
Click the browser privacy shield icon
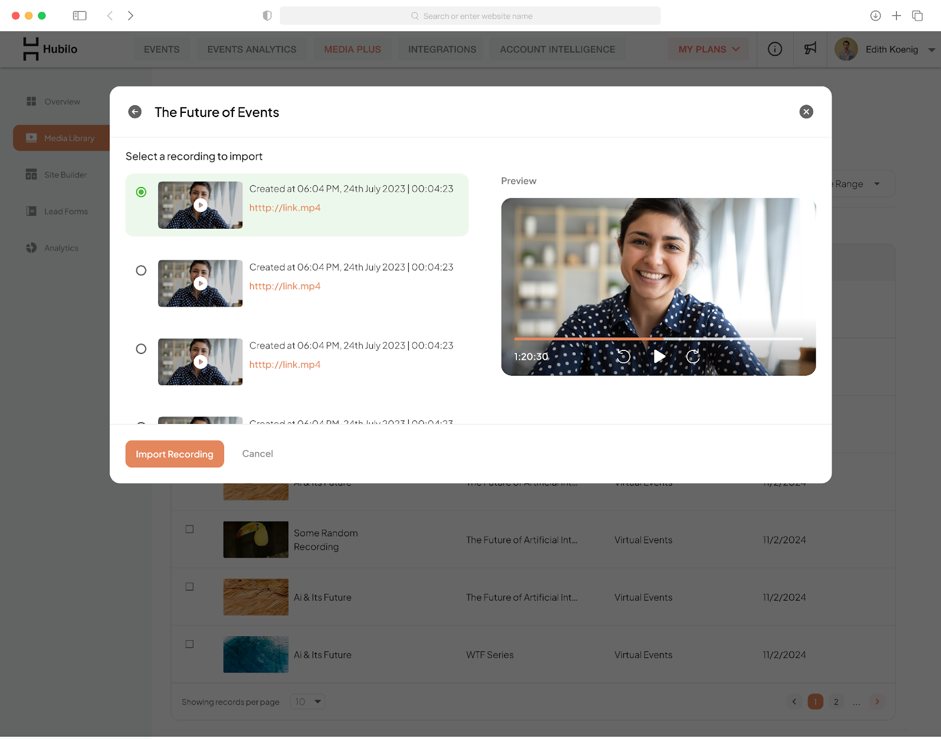click(x=267, y=16)
